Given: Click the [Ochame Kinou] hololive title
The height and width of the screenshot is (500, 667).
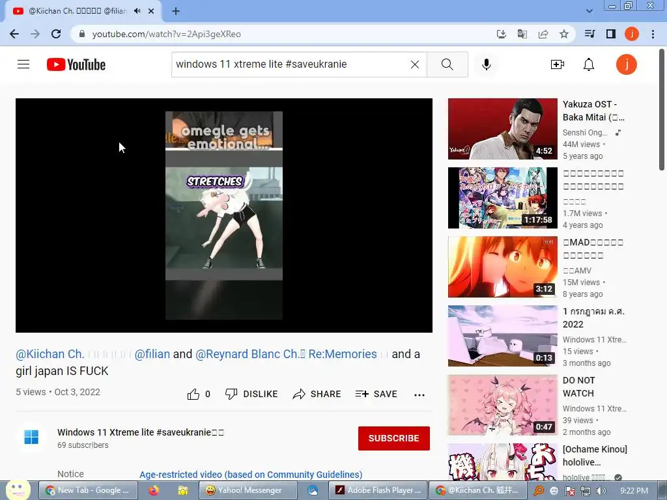Looking at the screenshot, I should pyautogui.click(x=595, y=455).
